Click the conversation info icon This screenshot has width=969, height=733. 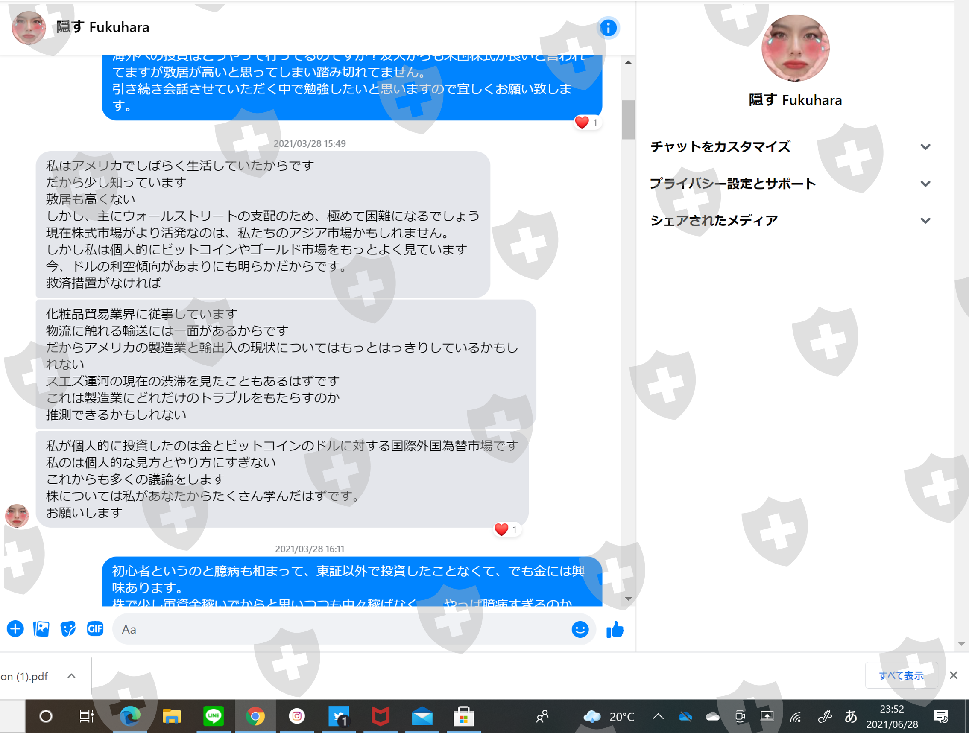[x=608, y=28]
